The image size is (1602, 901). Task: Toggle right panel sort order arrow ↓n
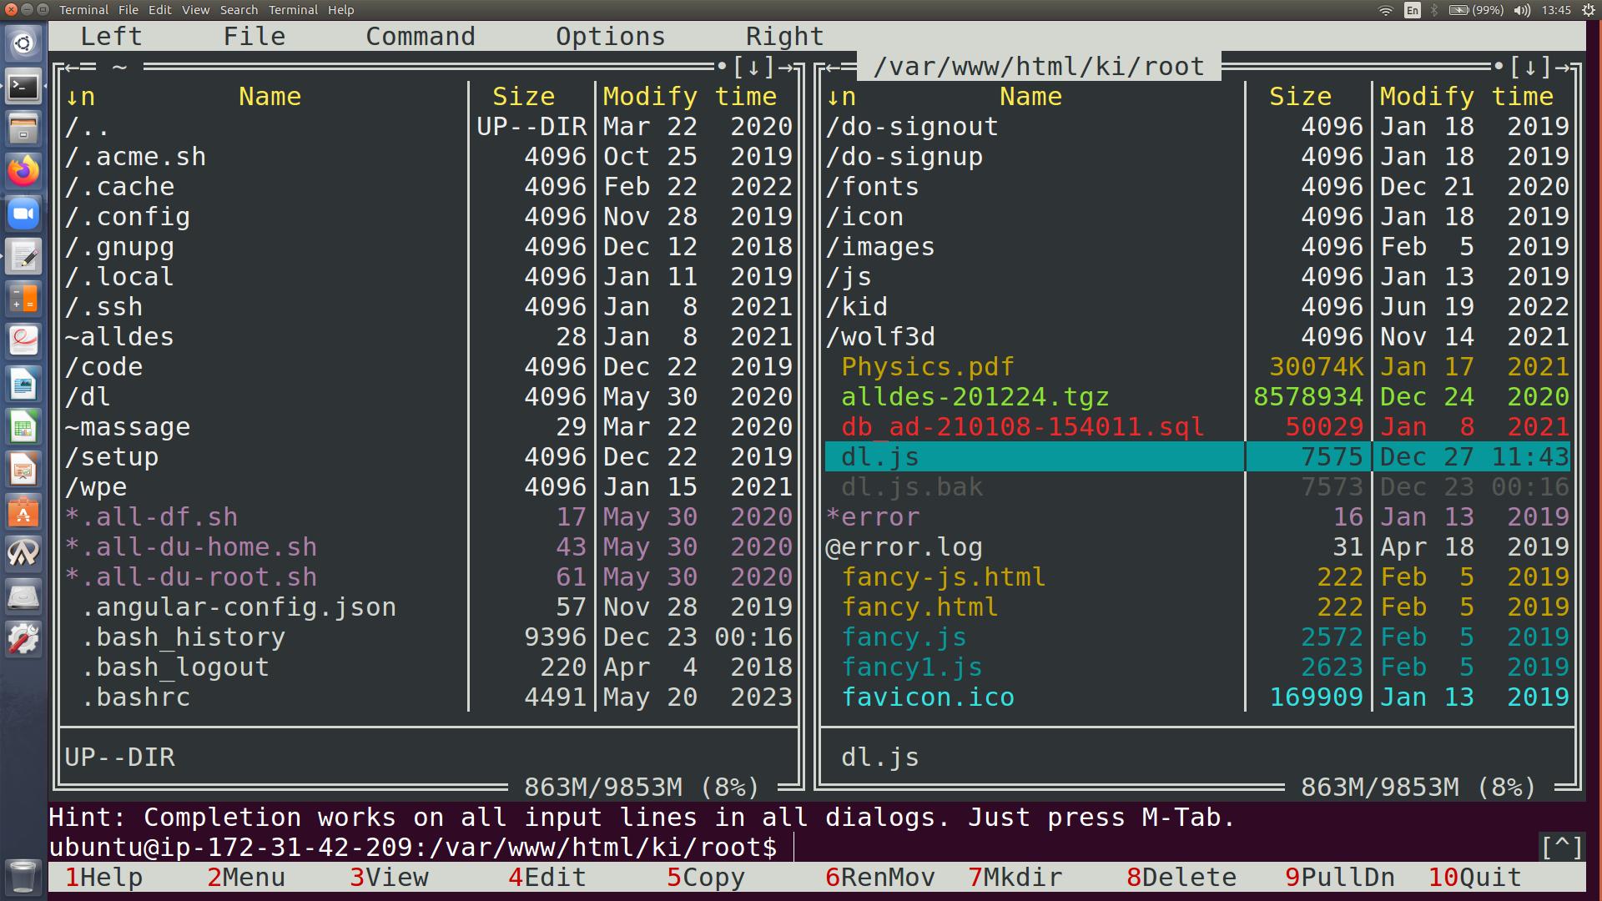[x=841, y=97]
